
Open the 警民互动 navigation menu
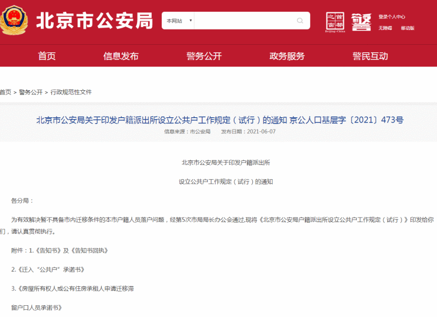click(370, 56)
